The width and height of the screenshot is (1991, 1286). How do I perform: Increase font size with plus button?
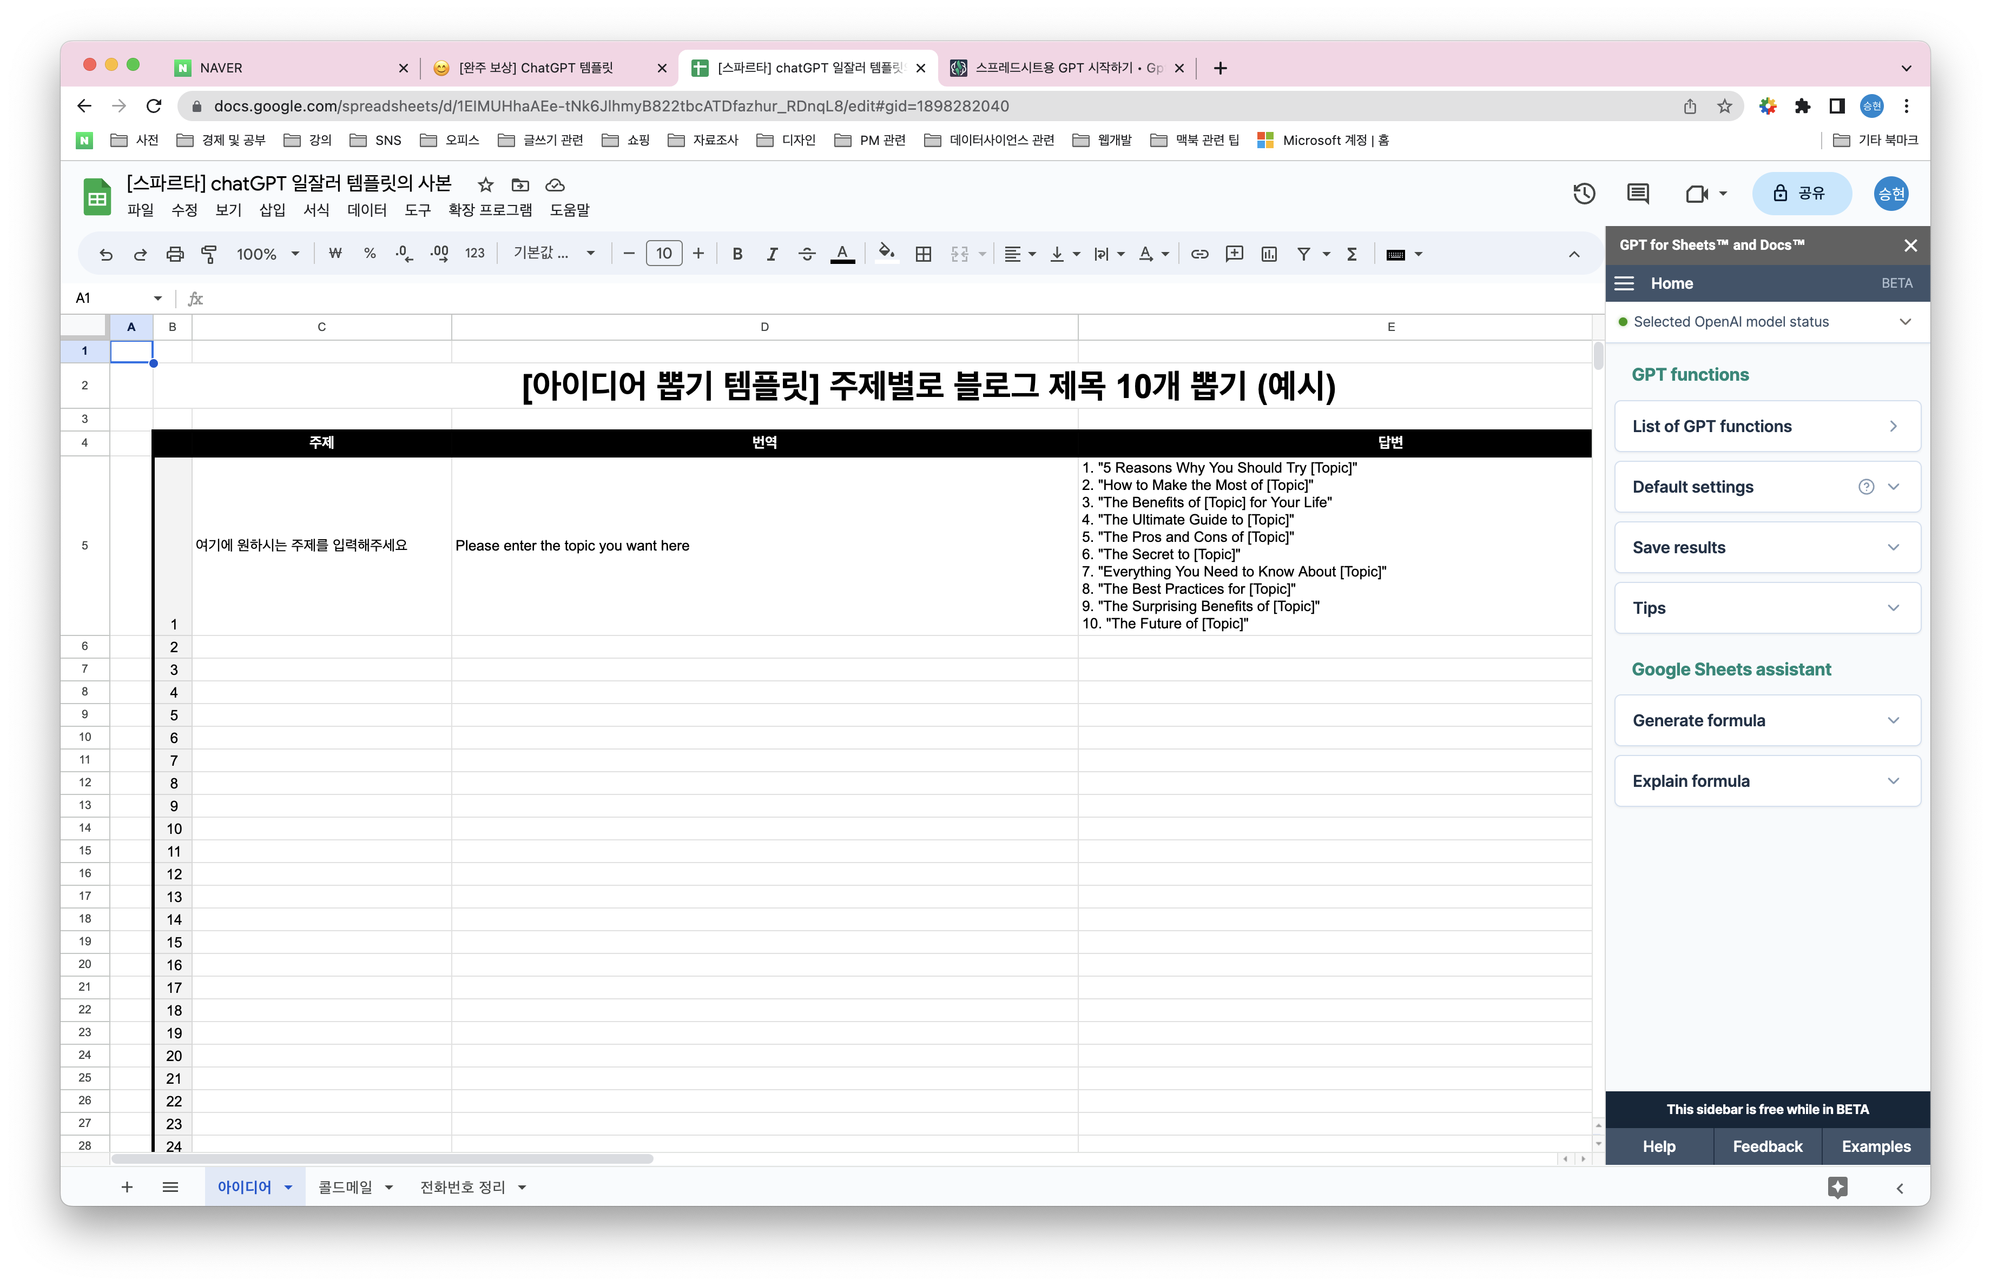698,254
